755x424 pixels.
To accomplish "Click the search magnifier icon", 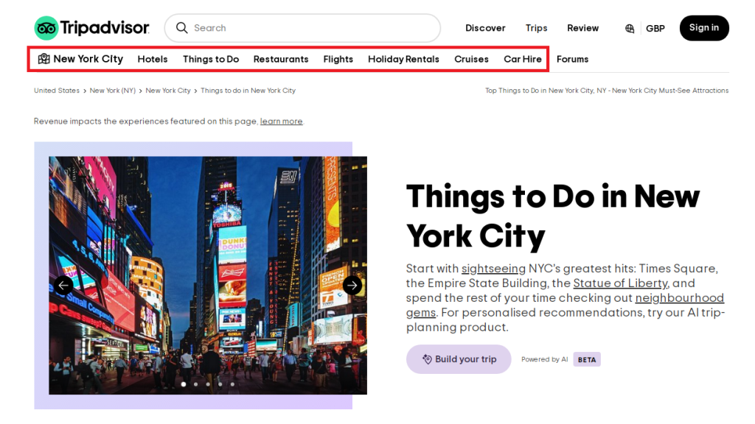I will click(x=181, y=28).
